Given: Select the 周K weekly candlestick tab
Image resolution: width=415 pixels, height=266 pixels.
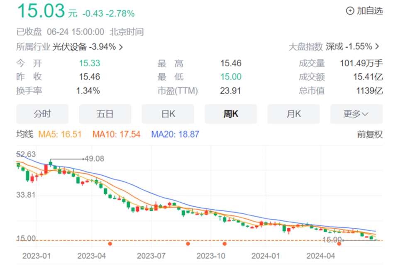Looking at the screenshot, I should pyautogui.click(x=231, y=114).
